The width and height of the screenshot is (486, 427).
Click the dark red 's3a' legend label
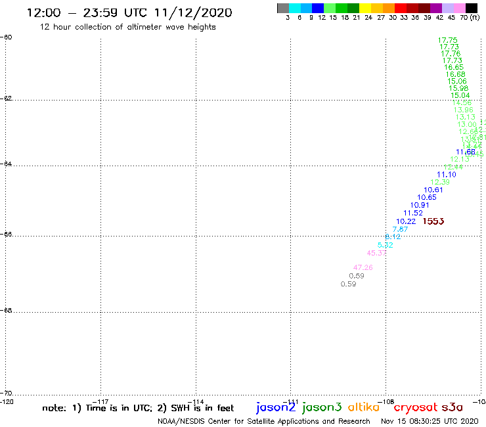click(x=452, y=407)
